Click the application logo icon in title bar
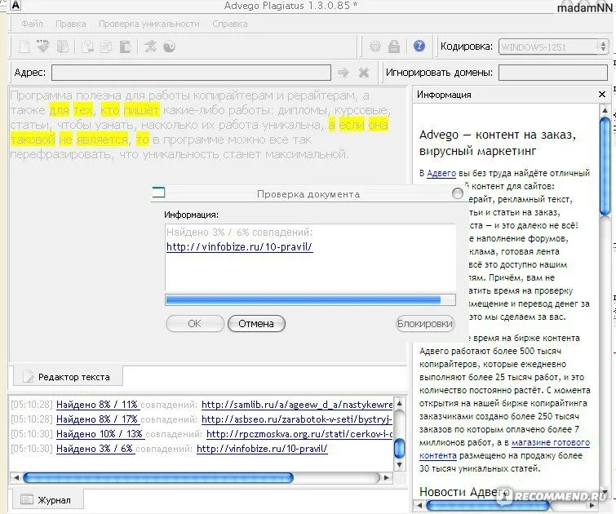616x514 pixels. 15,5
